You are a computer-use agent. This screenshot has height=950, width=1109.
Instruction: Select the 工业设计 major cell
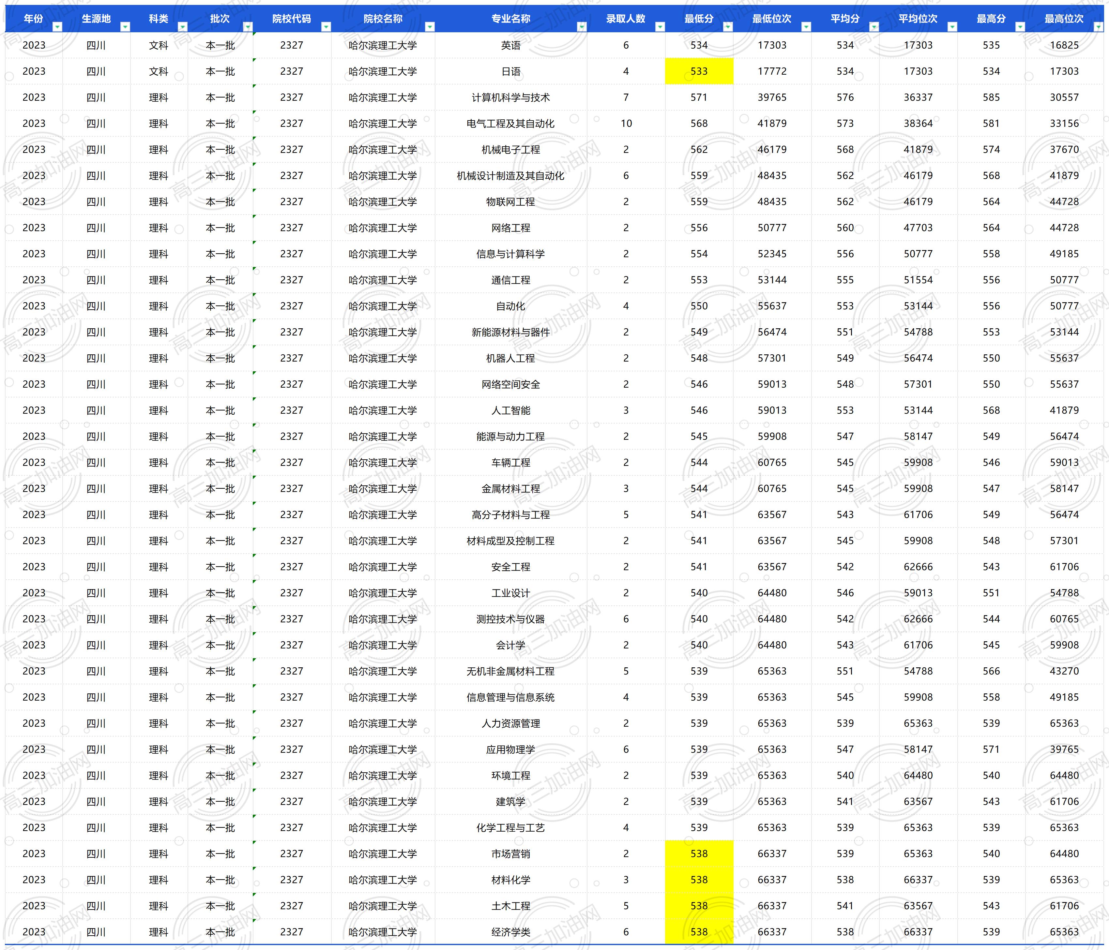(511, 593)
